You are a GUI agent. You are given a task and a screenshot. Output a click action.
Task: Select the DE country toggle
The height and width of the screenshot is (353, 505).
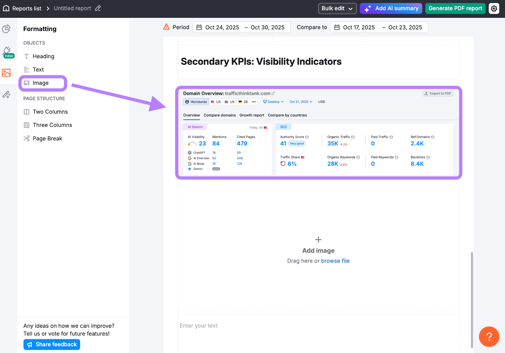click(x=242, y=102)
